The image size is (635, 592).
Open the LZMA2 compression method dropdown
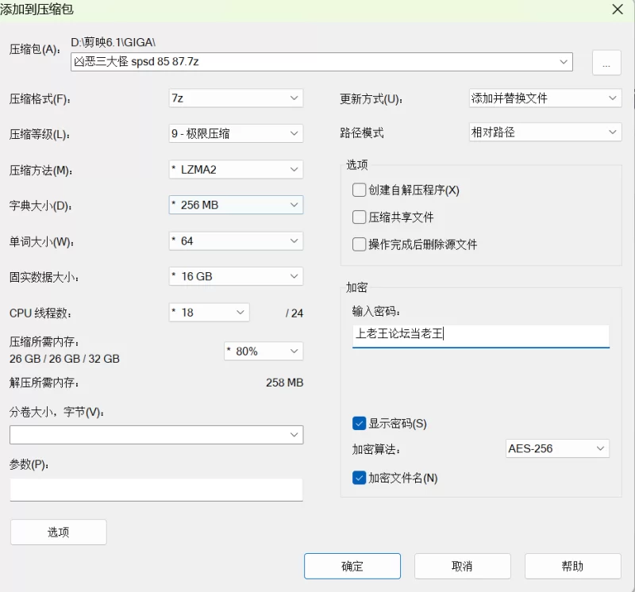236,170
